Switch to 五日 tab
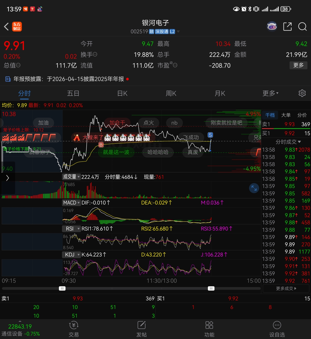Screen dimensions: 311x339 (73, 93)
